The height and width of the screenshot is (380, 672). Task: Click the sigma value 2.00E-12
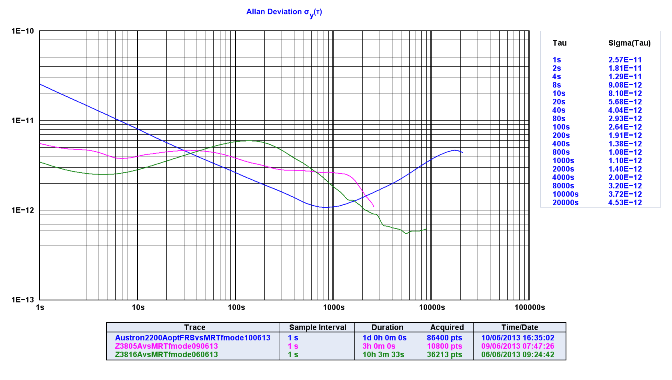625,177
